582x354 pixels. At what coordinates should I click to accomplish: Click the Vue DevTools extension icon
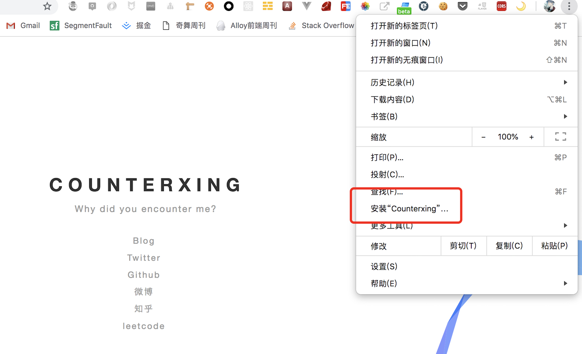[x=307, y=6]
